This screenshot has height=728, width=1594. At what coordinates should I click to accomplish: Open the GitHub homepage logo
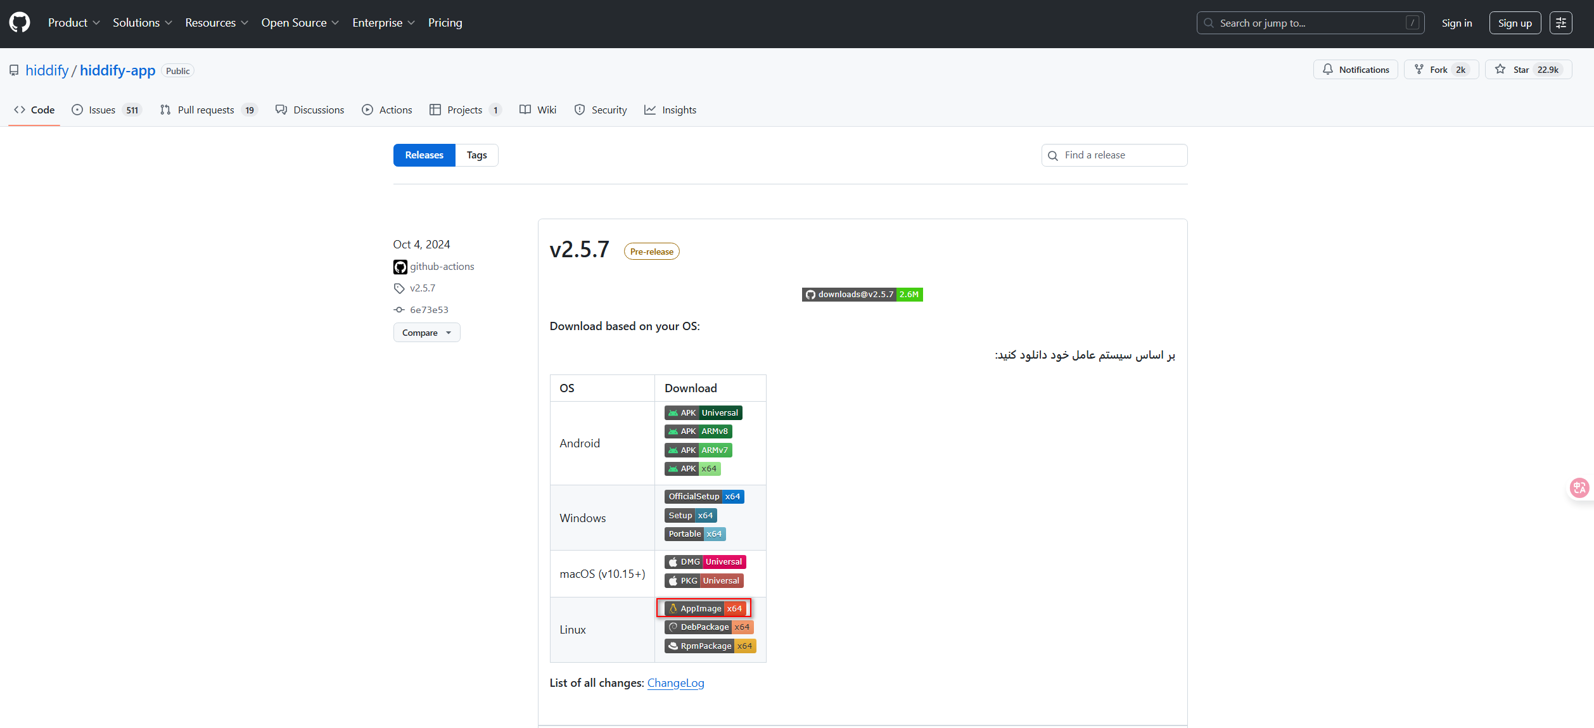click(20, 23)
